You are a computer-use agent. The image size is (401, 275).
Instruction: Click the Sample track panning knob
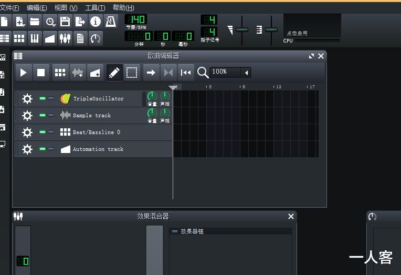click(x=165, y=113)
